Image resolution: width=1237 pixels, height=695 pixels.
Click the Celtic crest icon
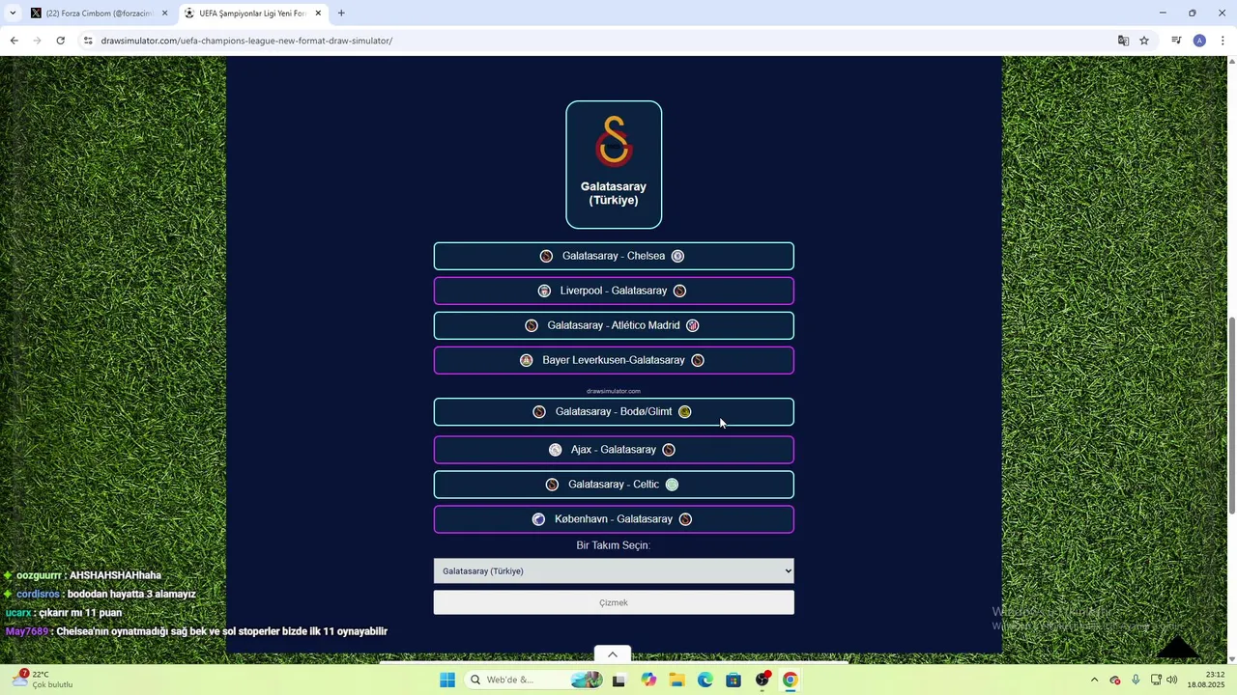pos(672,485)
